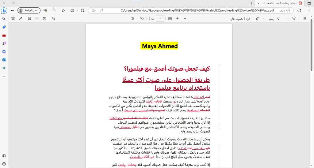This screenshot has width=314, height=168.
Task: Click the fit to width icon
Action: coord(170,19)
